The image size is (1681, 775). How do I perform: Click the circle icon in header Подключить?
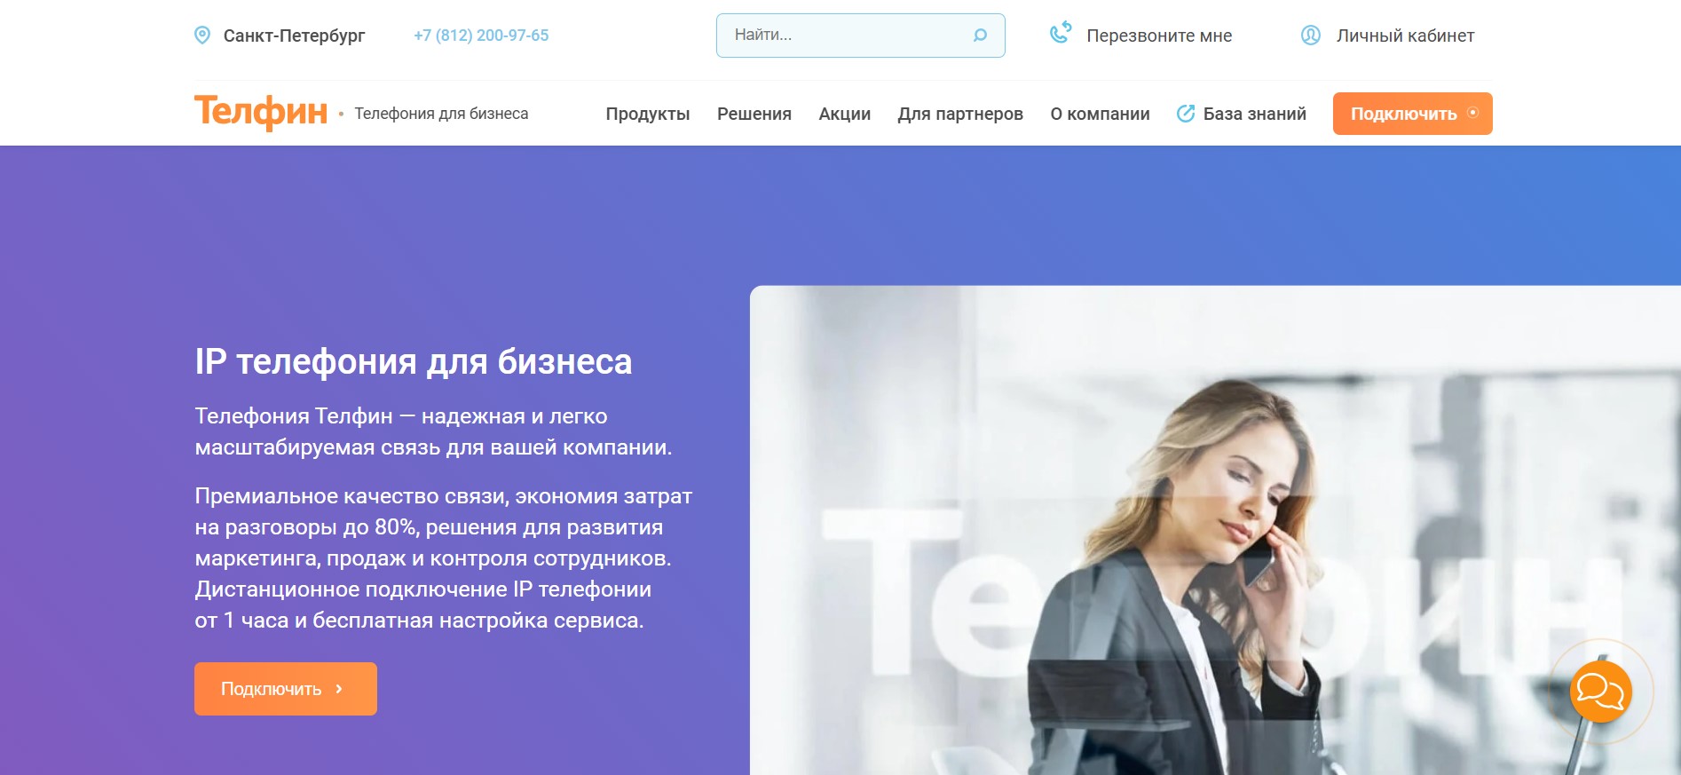pos(1472,113)
